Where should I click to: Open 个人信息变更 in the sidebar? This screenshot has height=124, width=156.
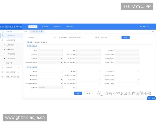pyautogui.click(x=11, y=54)
